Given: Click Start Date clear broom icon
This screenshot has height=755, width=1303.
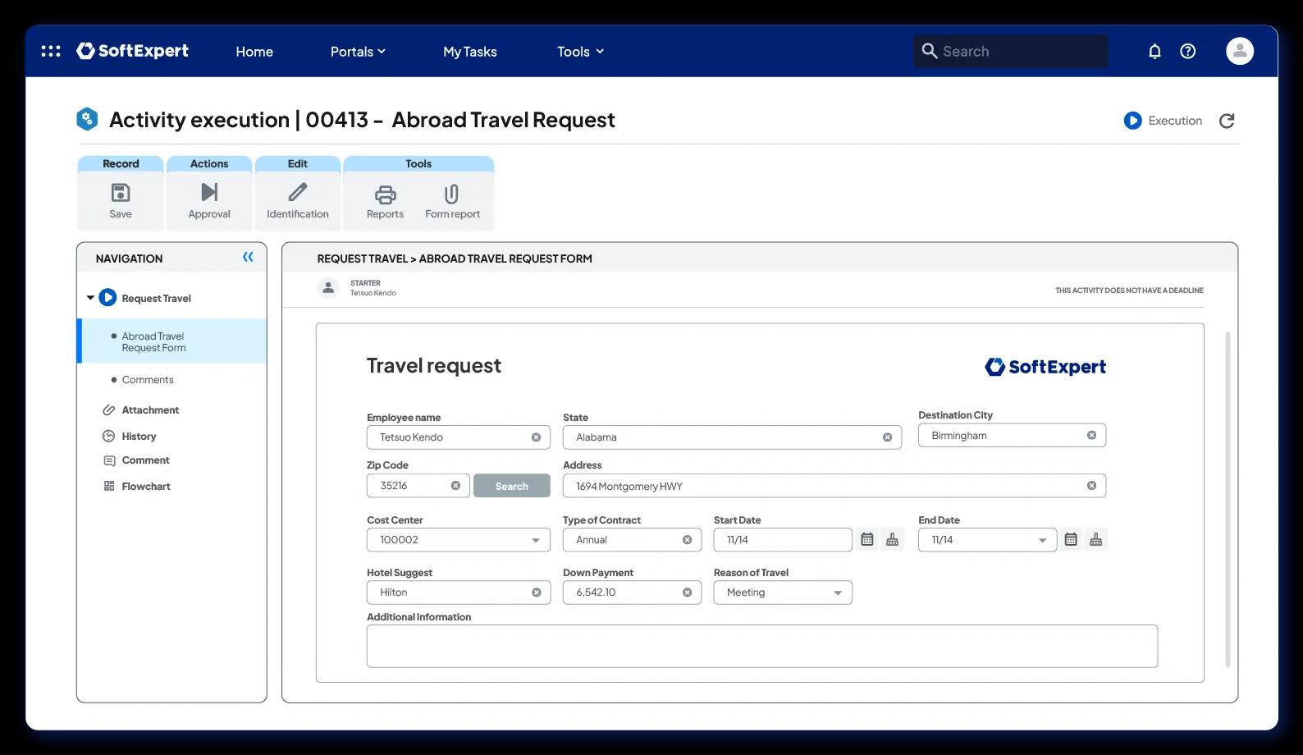Looking at the screenshot, I should (892, 539).
